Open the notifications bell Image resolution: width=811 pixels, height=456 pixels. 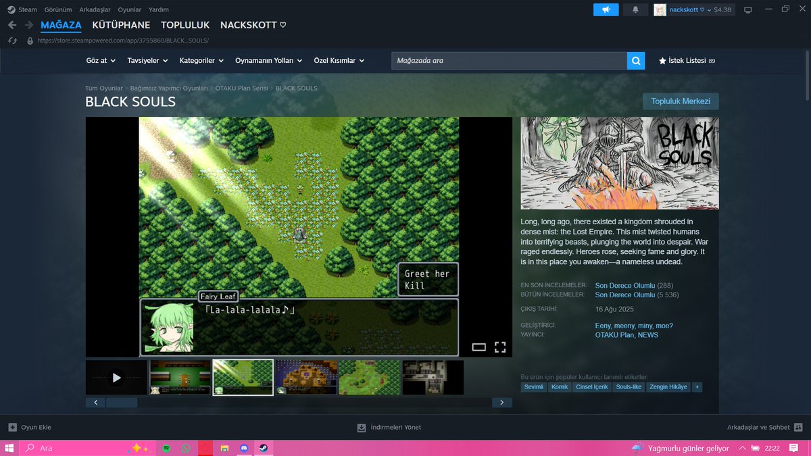click(x=635, y=9)
